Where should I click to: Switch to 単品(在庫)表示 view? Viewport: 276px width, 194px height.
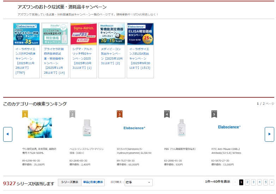(93, 182)
